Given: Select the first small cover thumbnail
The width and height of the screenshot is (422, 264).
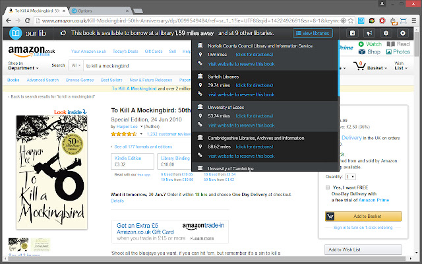Looking at the screenshot, I should point(18,245).
